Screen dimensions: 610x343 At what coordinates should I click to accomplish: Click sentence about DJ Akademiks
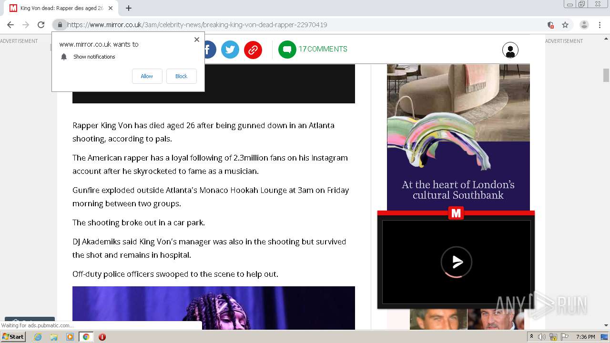point(209,248)
